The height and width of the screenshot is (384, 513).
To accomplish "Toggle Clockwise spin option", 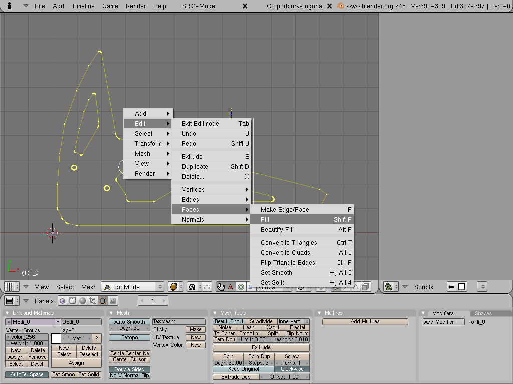I will point(292,369).
